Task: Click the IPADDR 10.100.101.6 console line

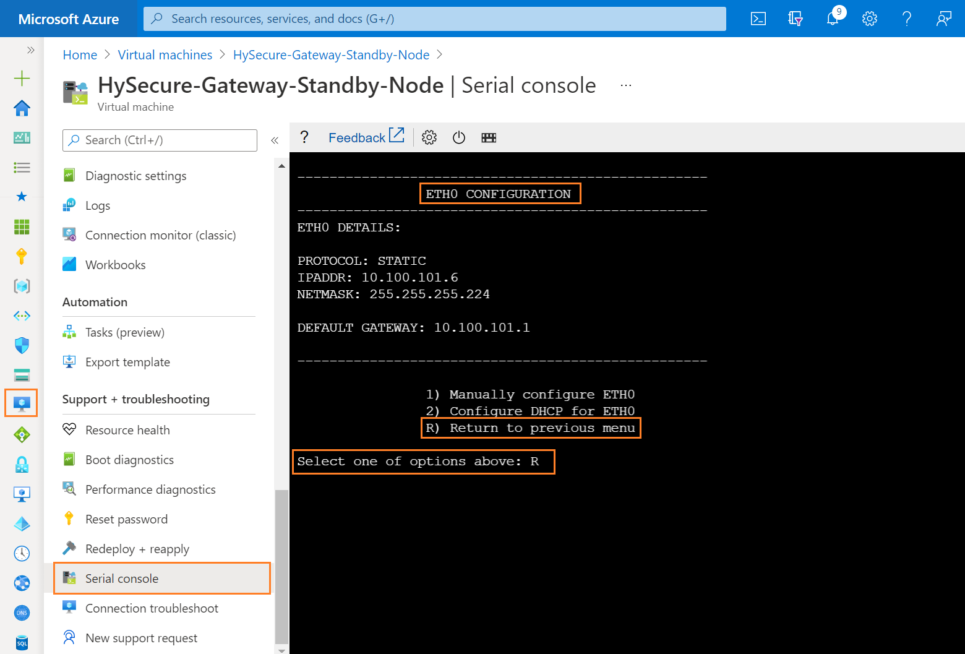Action: 378,278
